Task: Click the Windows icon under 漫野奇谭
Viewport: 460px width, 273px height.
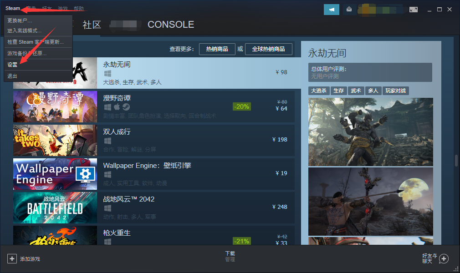Action: point(107,107)
